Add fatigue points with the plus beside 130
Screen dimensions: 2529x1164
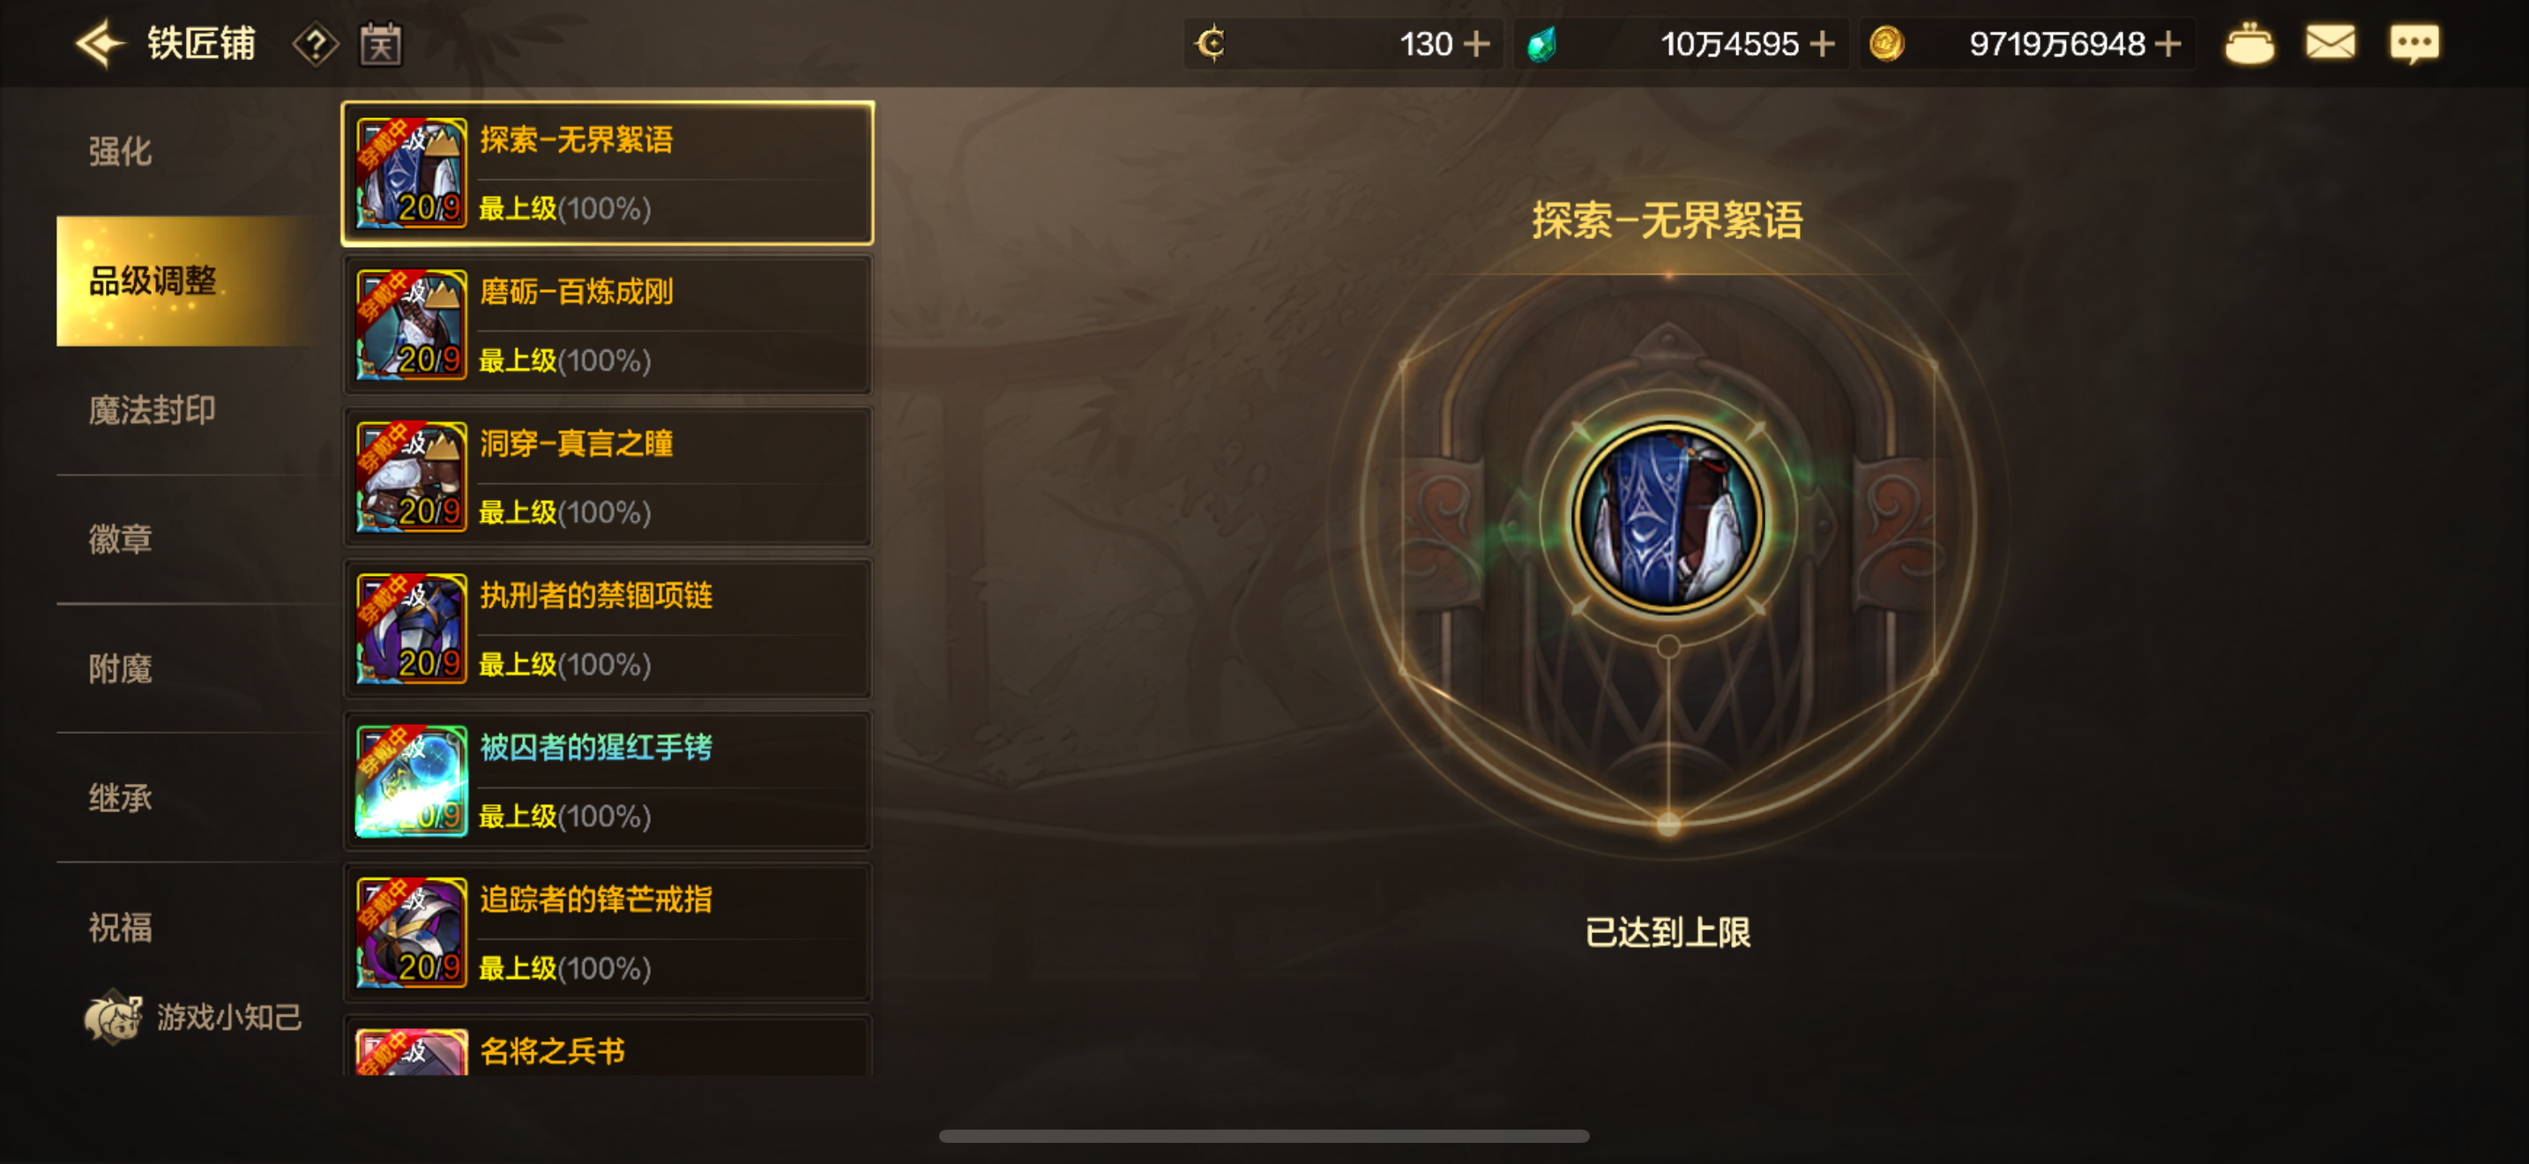point(1475,44)
